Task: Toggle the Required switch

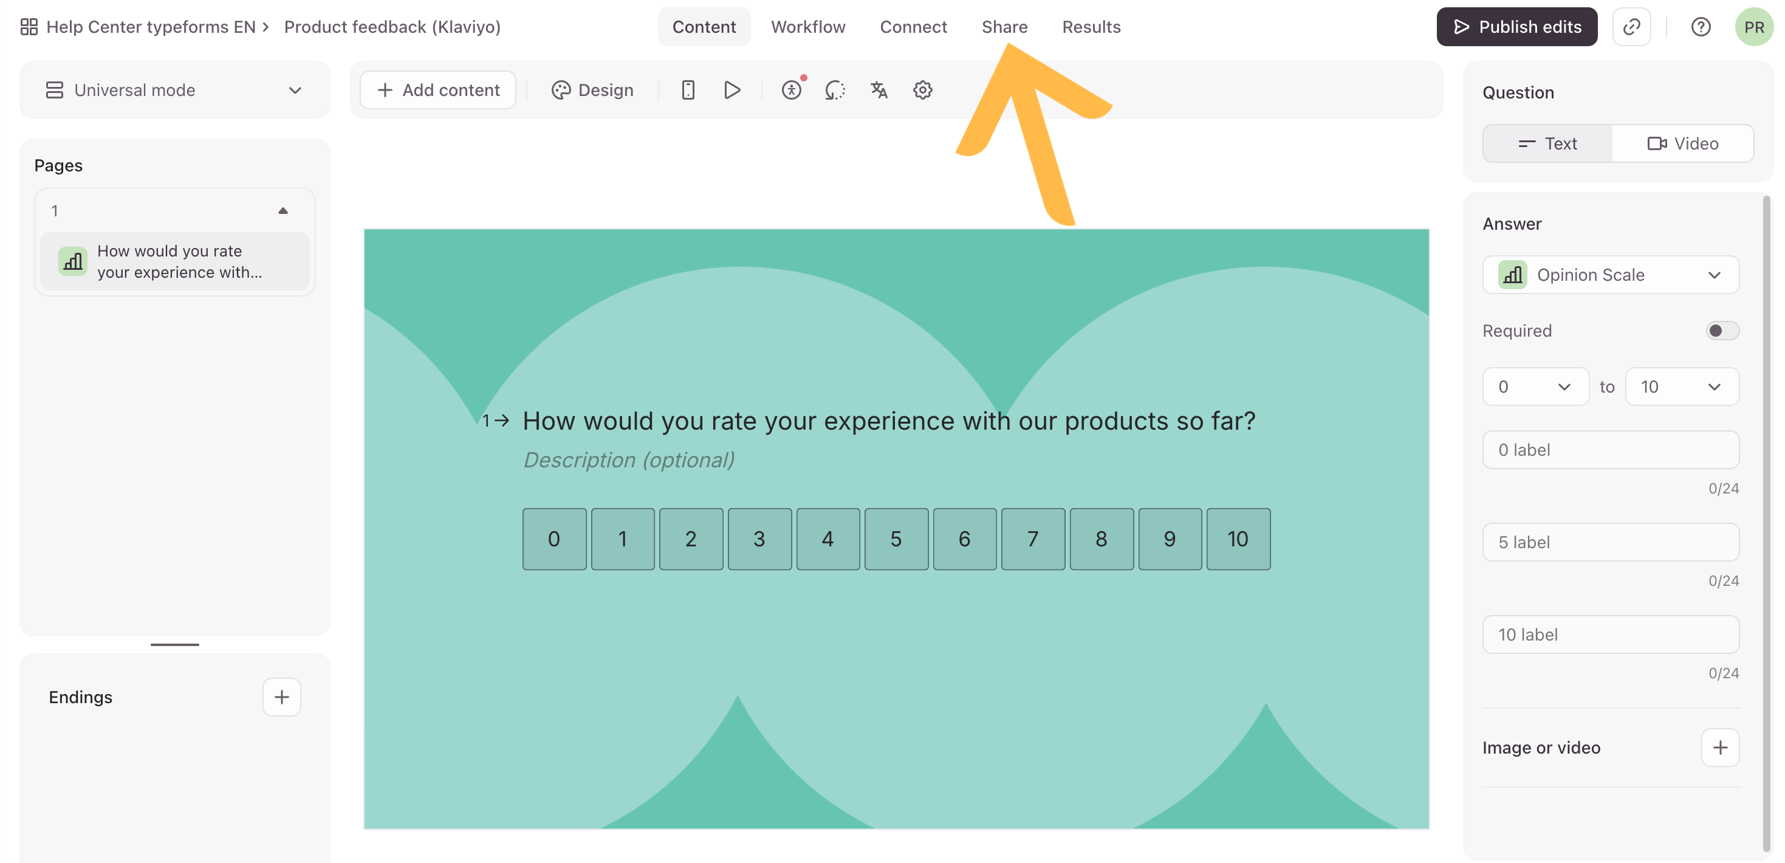Action: click(1722, 331)
